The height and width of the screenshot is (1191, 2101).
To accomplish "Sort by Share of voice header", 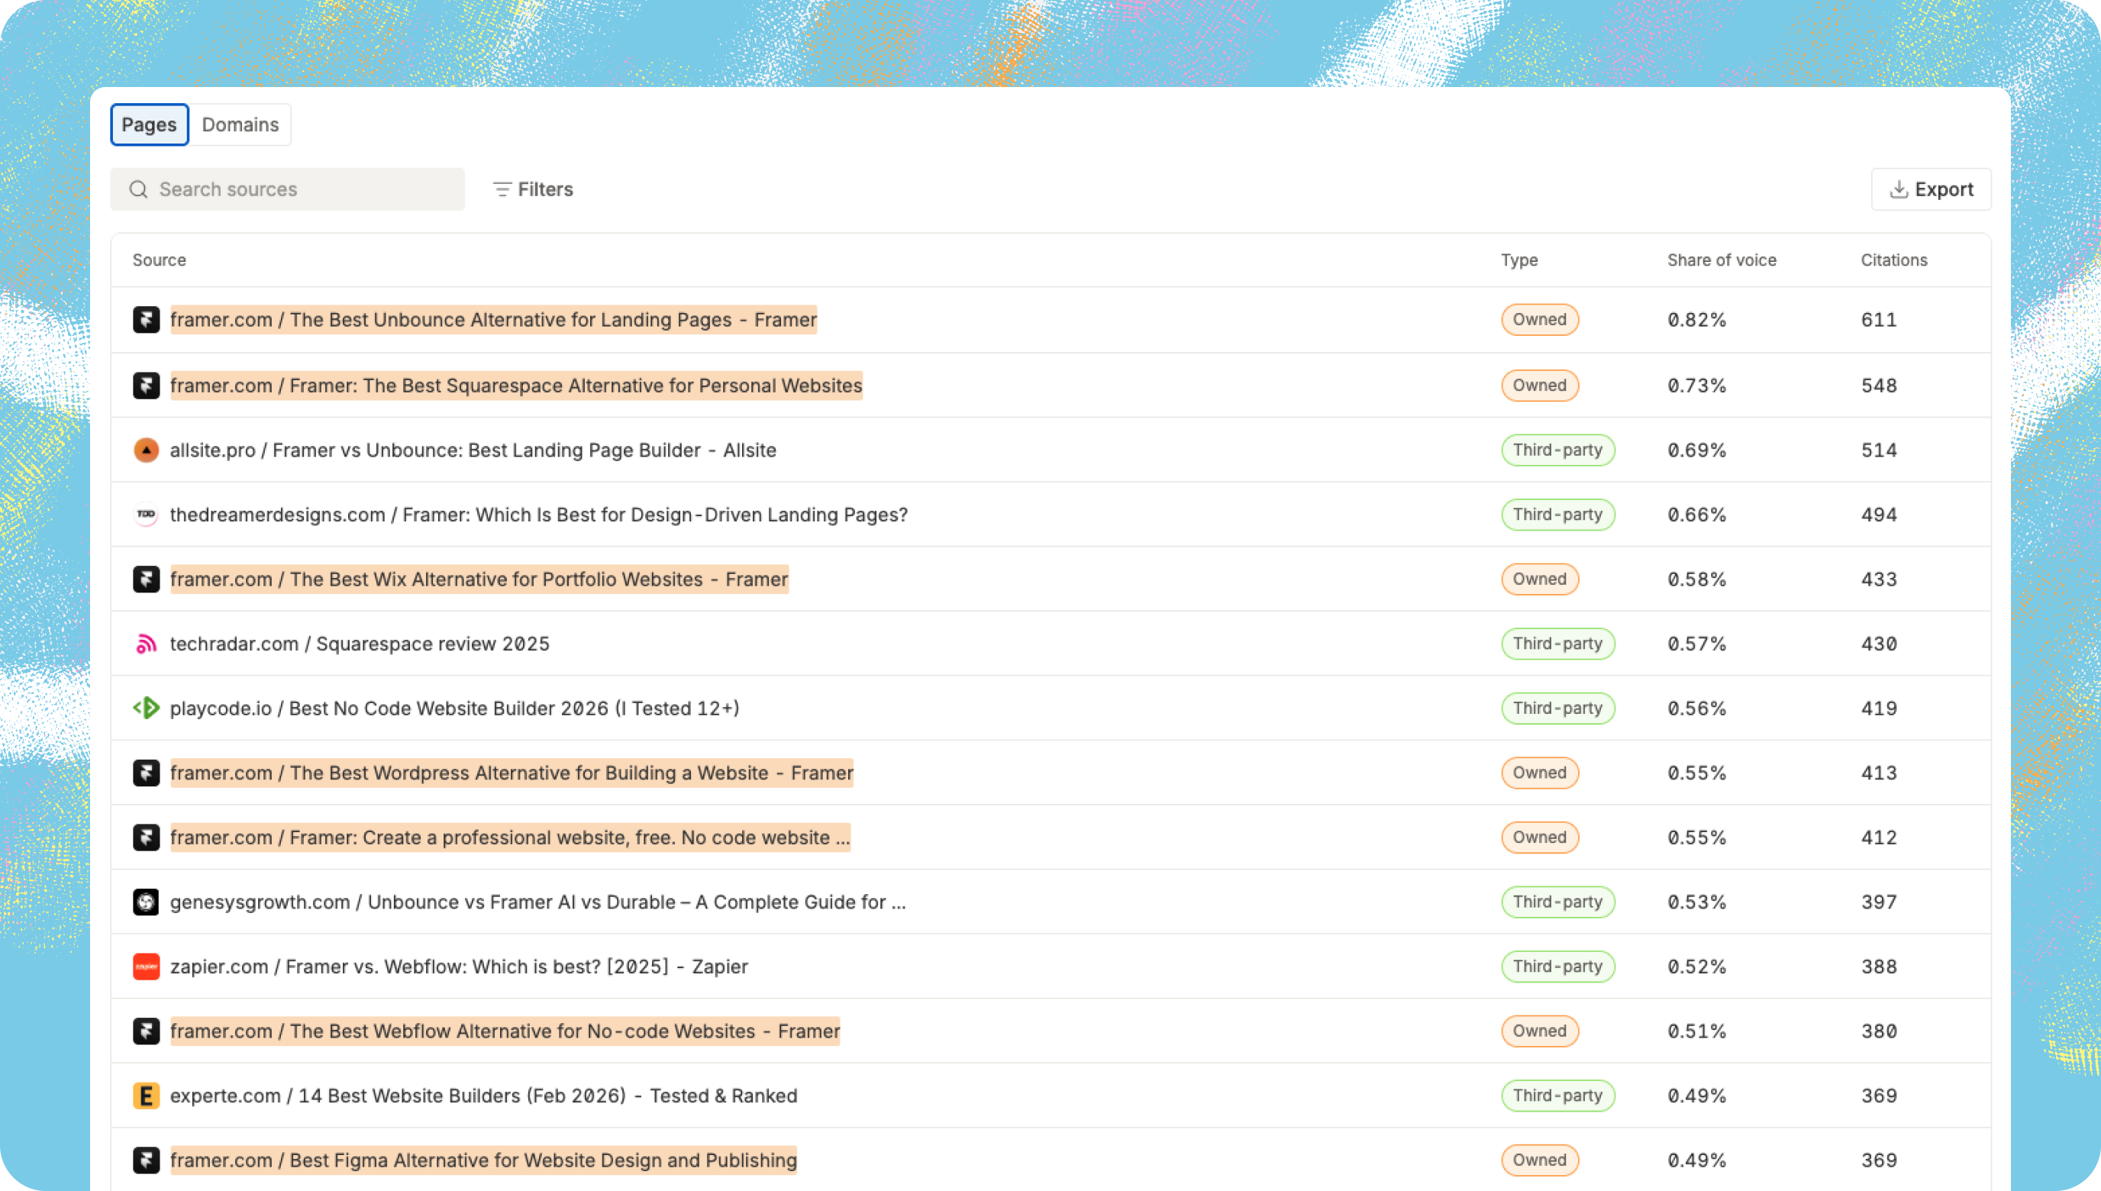I will tap(1722, 260).
